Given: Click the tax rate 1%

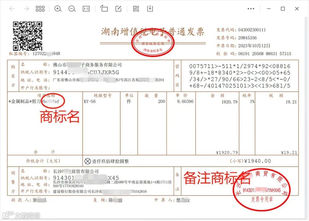Looking at the screenshot, I should tap(252, 102).
